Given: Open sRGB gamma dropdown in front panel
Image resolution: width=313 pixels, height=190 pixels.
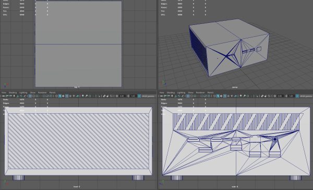Looking at the screenshot, I should 149,96.
